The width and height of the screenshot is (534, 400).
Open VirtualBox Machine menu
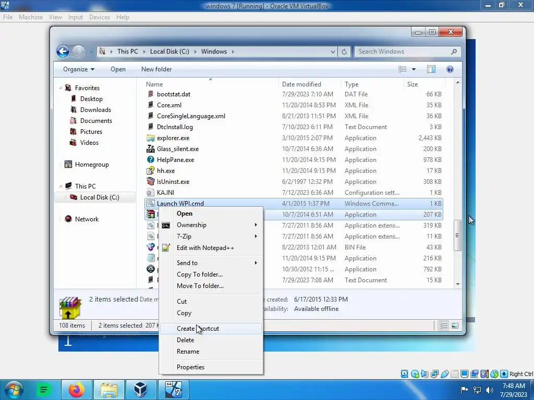[x=31, y=17]
